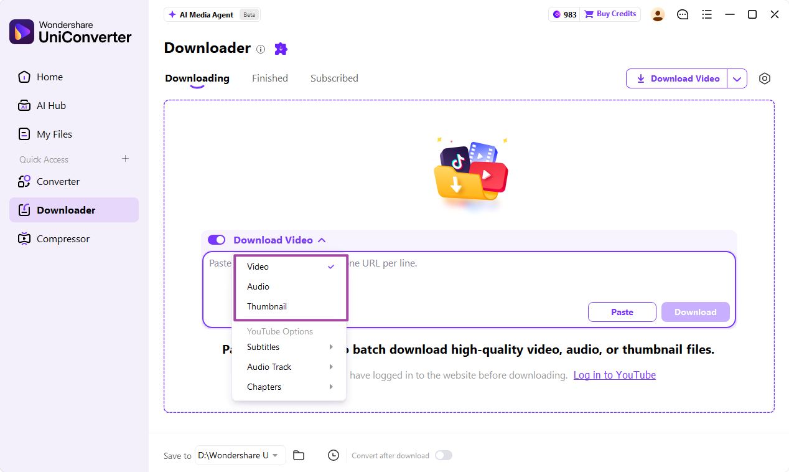789x472 pixels.
Task: Collapse the Download Video type chevron
Action: [322, 240]
